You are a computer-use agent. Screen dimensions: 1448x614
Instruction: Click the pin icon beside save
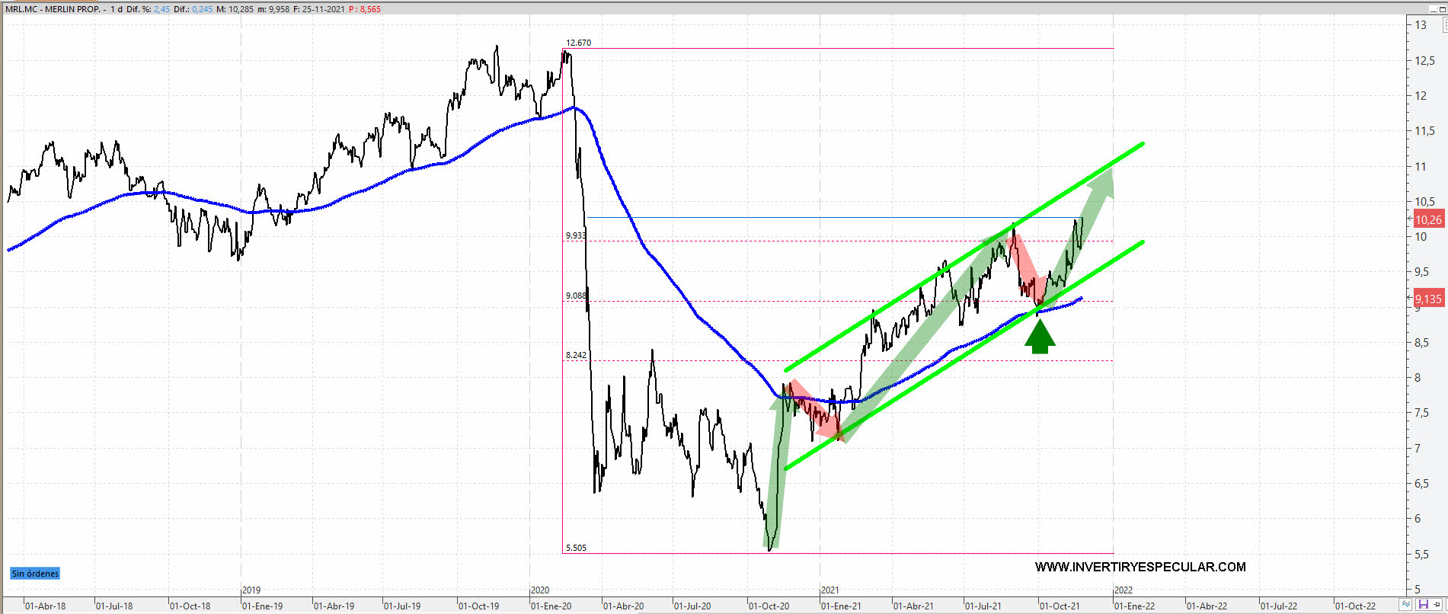click(1437, 605)
